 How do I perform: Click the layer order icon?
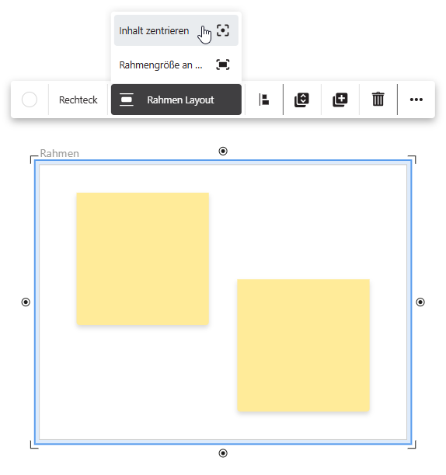coord(302,100)
